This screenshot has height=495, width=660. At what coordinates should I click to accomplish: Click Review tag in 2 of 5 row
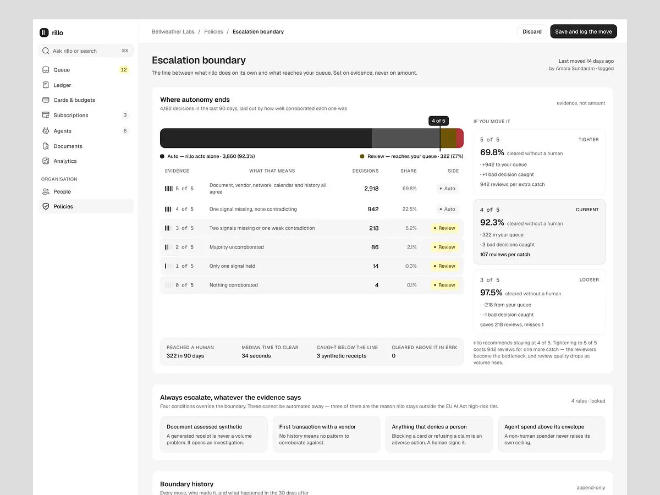click(444, 247)
